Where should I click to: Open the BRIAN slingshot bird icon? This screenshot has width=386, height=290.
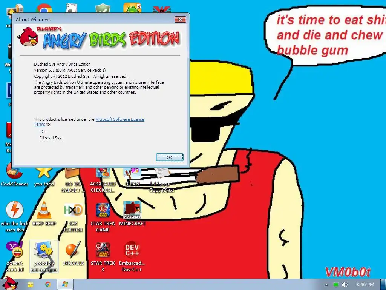132,177
